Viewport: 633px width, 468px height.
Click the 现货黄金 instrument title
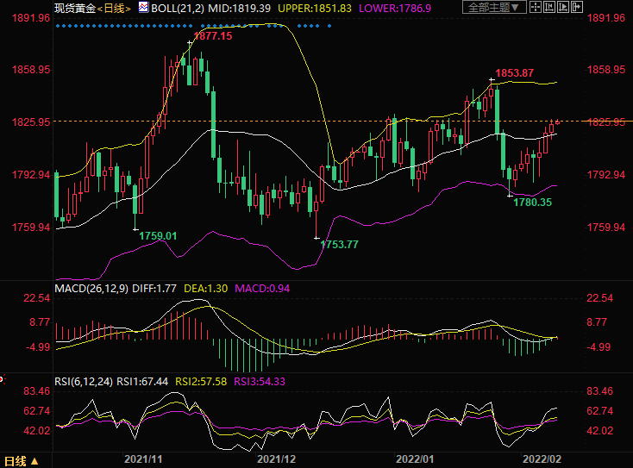[73, 8]
